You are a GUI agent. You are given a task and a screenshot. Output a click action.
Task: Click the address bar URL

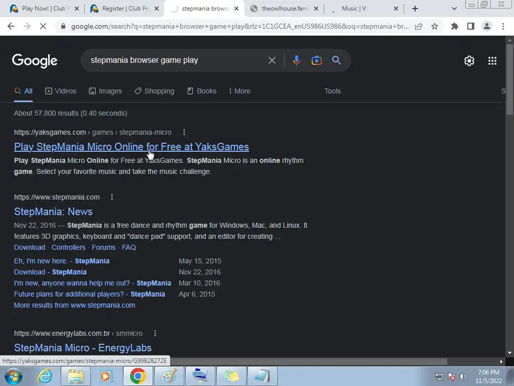point(240,26)
